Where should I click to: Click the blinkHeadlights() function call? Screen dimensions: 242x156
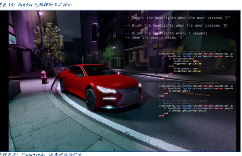coord(180,91)
